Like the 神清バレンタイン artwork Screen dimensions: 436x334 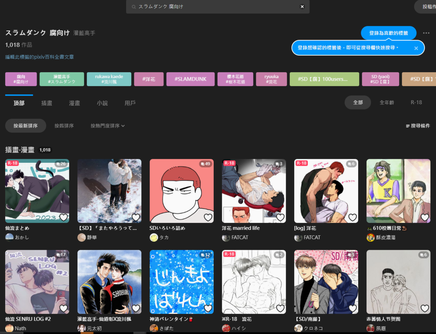(x=208, y=308)
